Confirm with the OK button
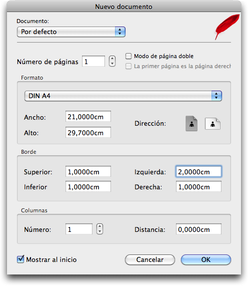This screenshot has height=286, width=248. click(x=206, y=259)
